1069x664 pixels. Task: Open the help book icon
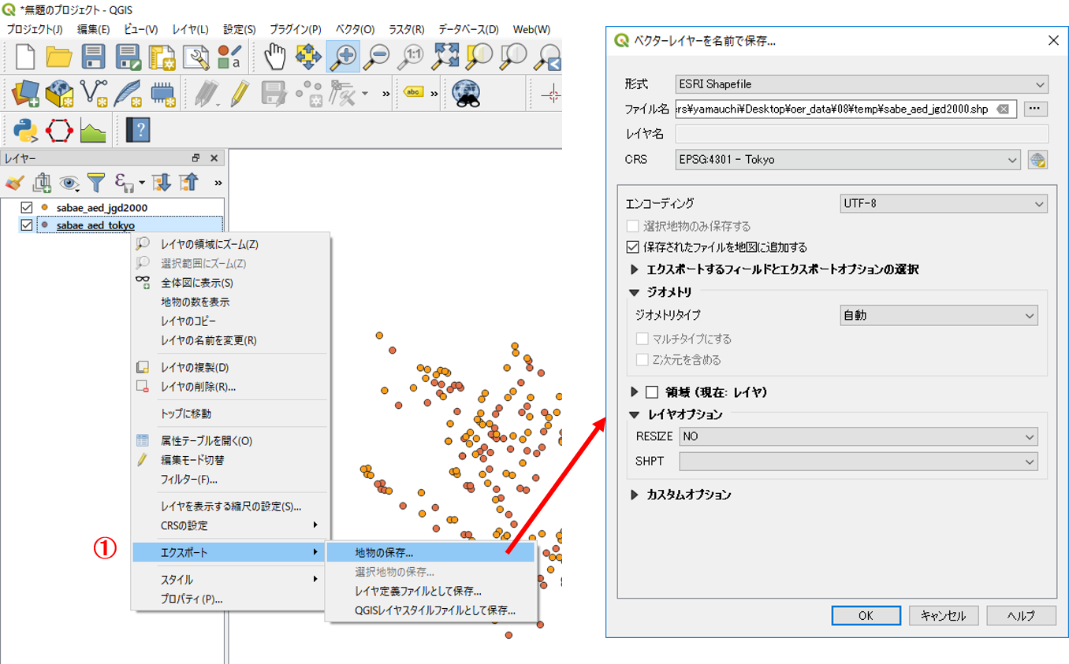pos(138,130)
